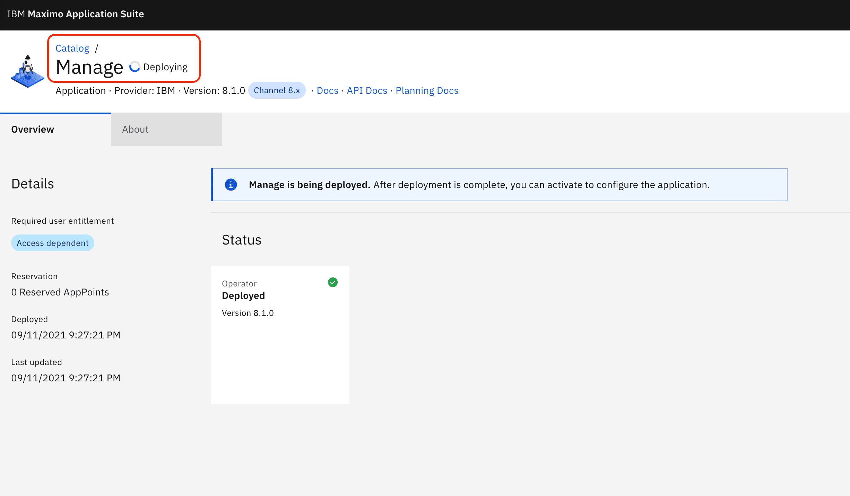Click the Status heading
Viewport: 850px width, 496px height.
[242, 240]
